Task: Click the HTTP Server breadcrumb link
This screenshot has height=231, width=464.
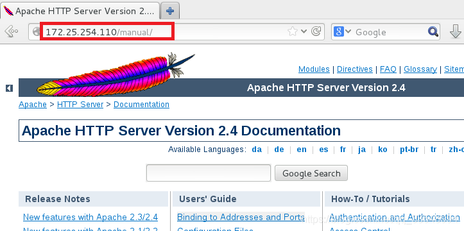Action: (x=80, y=105)
